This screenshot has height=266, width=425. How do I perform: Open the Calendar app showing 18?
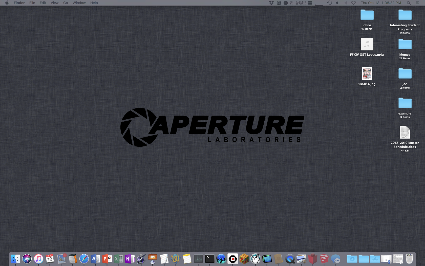pos(50,259)
